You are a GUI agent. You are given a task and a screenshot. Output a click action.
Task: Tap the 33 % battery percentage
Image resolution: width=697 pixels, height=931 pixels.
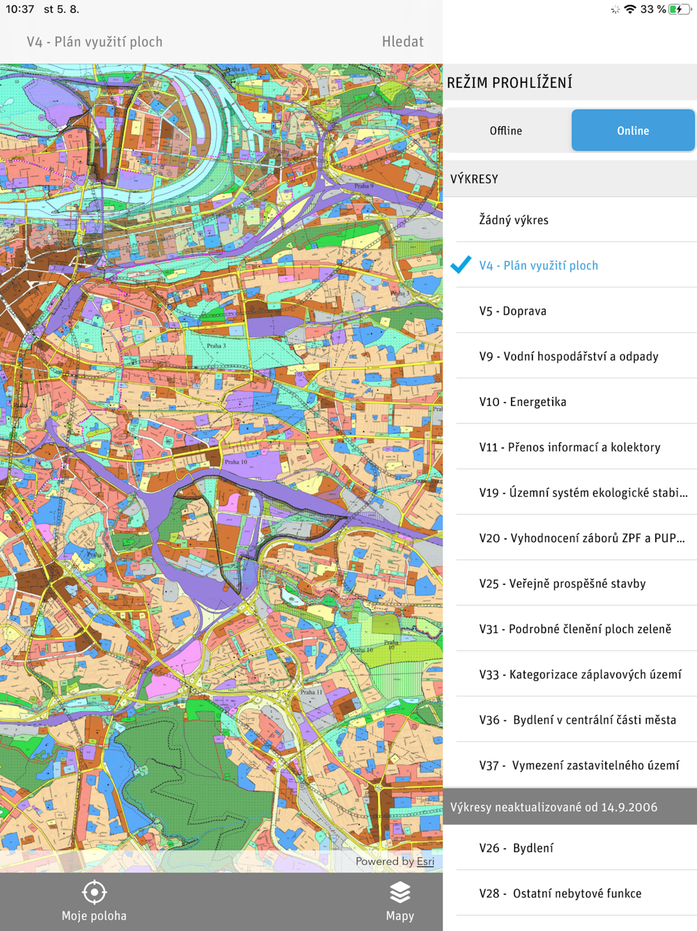653,9
